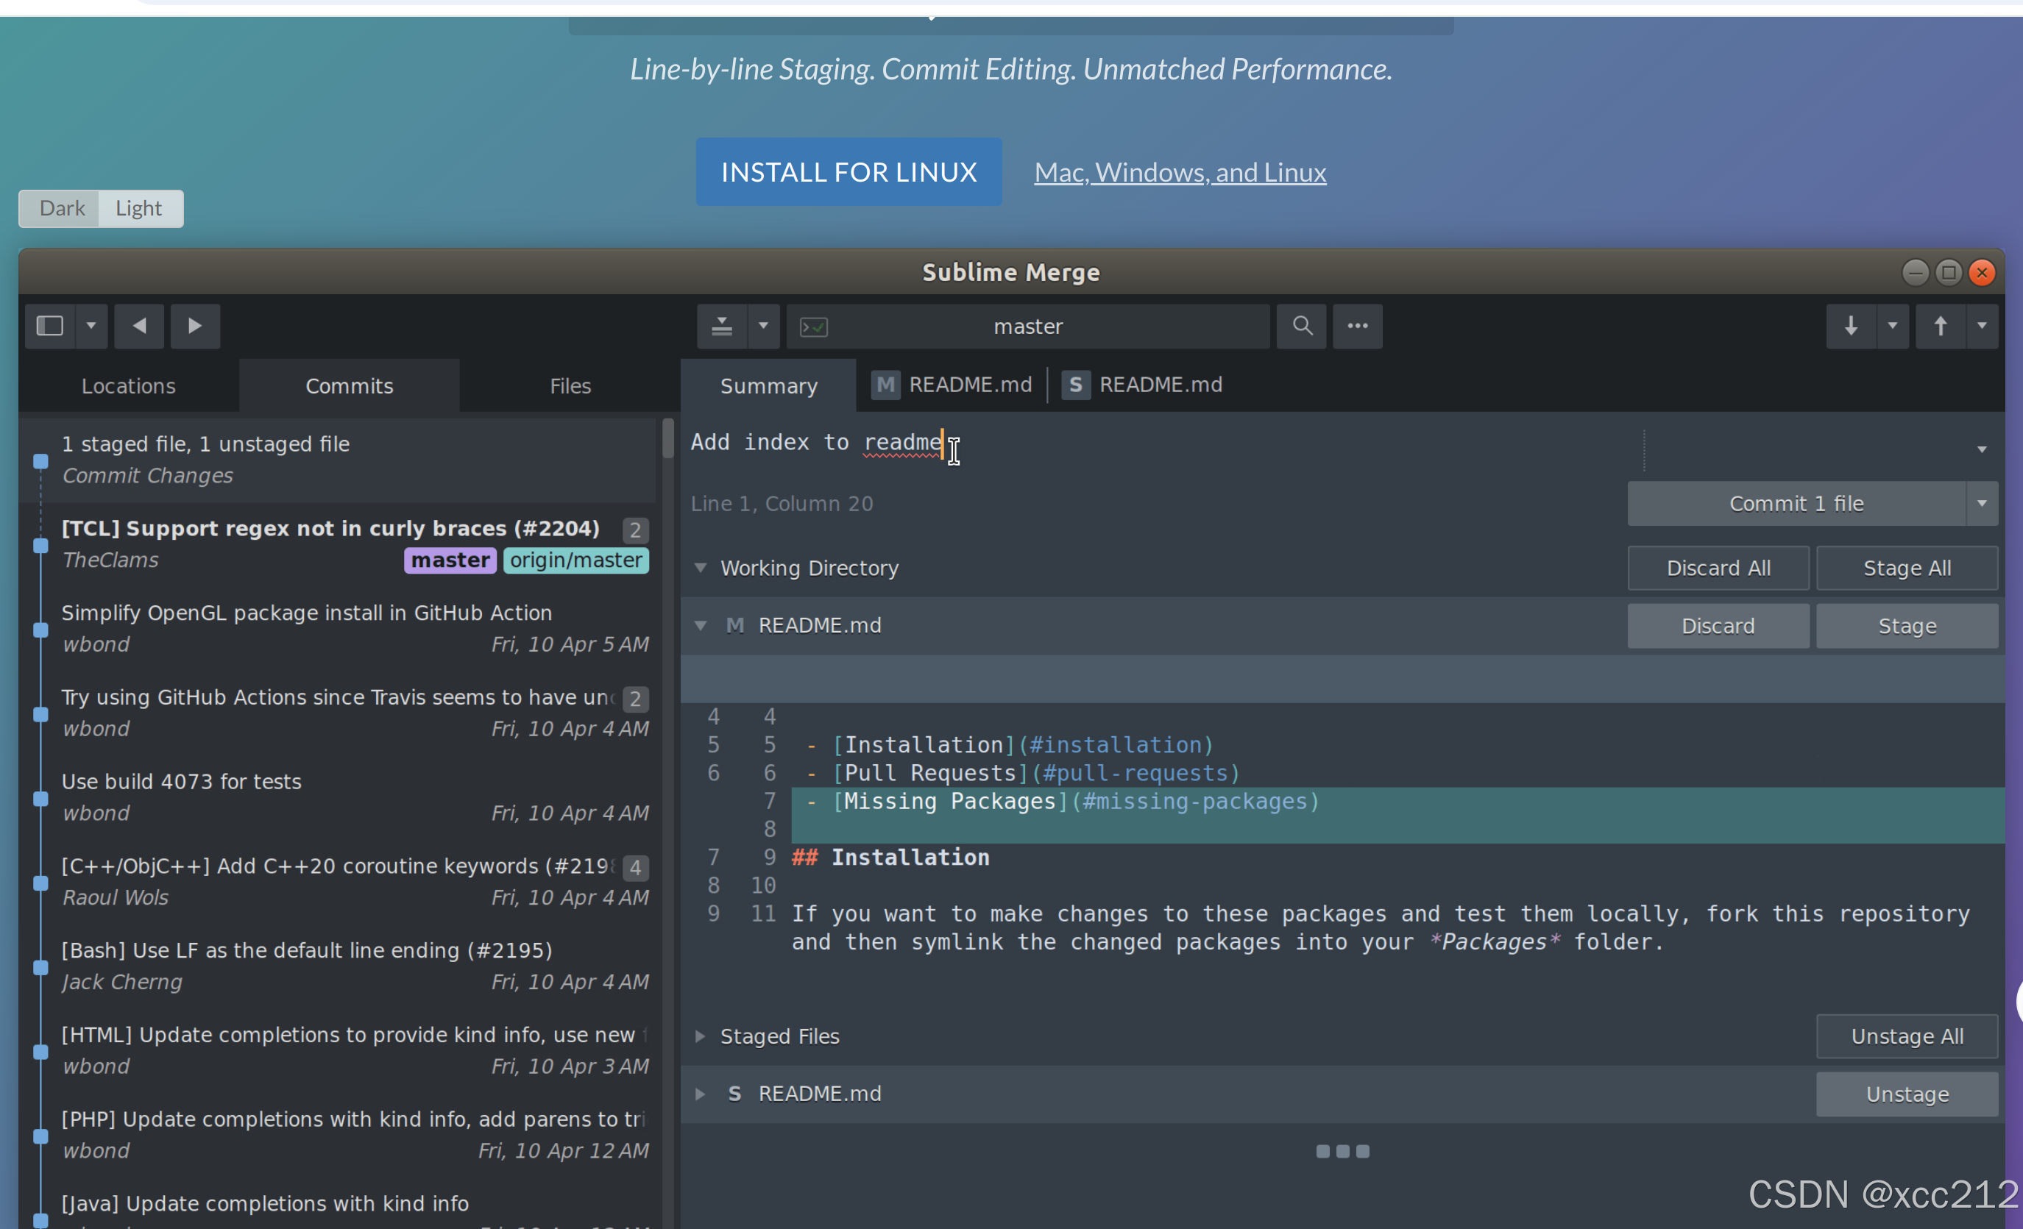
Task: Open the push options dropdown arrow
Action: coord(1981,326)
